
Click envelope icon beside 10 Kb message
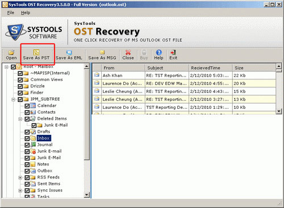click(x=97, y=107)
